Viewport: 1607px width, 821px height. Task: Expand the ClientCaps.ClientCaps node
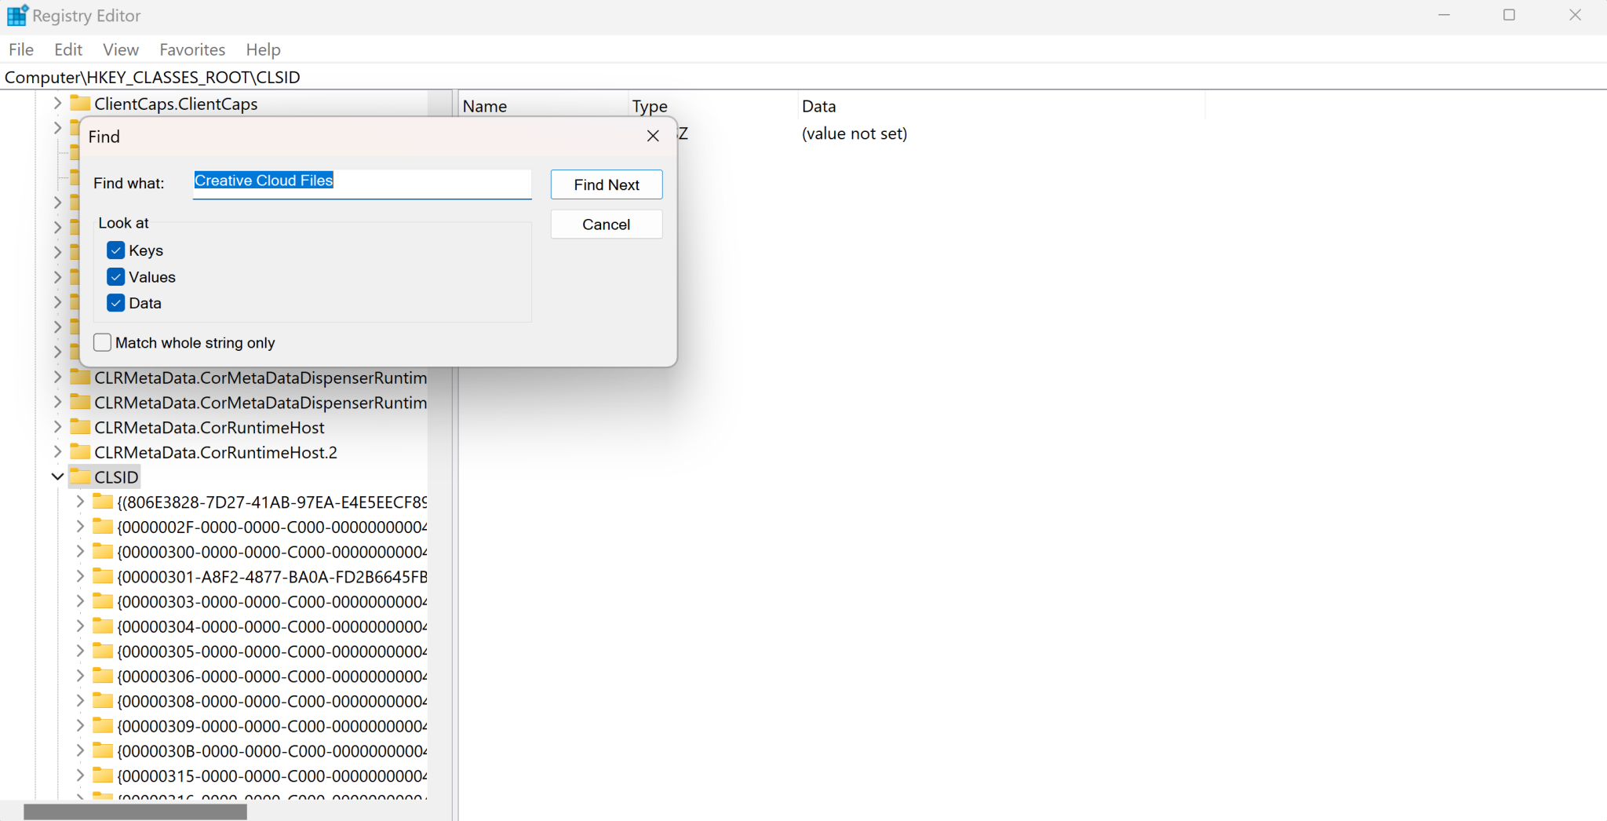(x=57, y=104)
